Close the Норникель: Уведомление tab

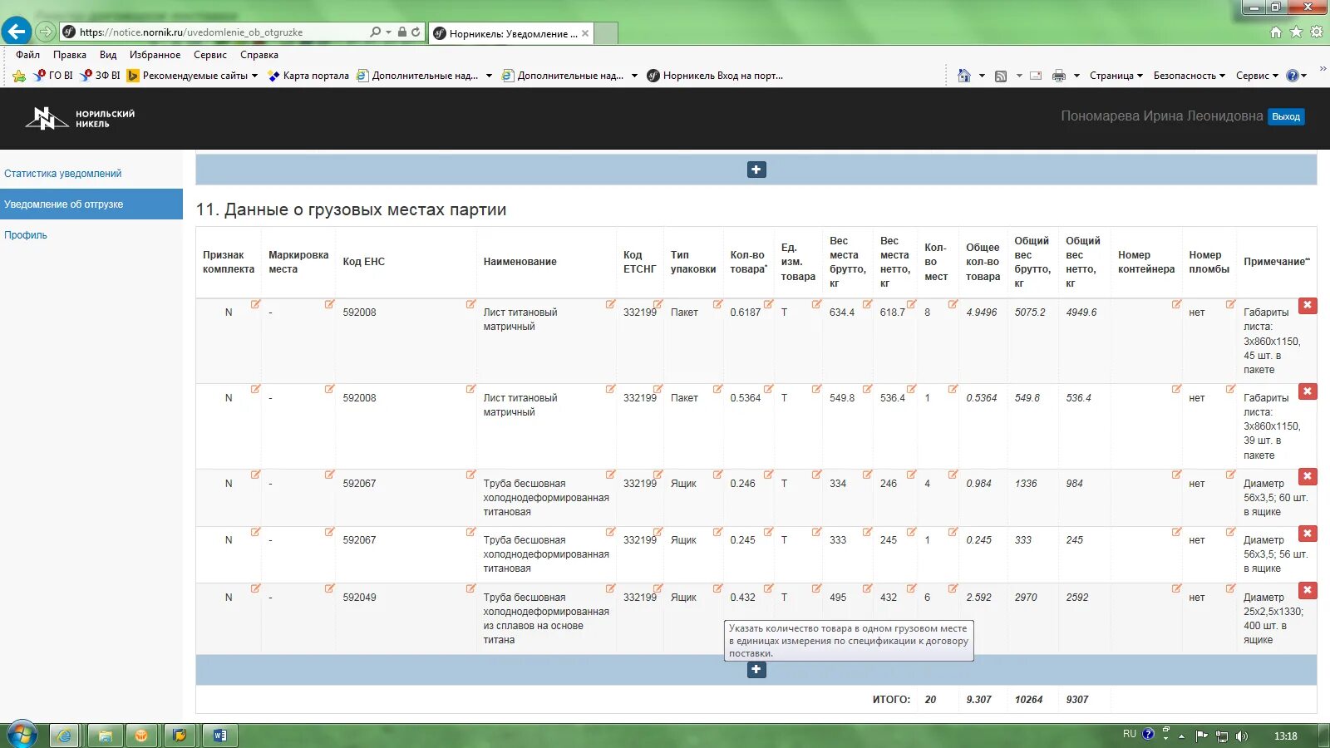tap(585, 33)
